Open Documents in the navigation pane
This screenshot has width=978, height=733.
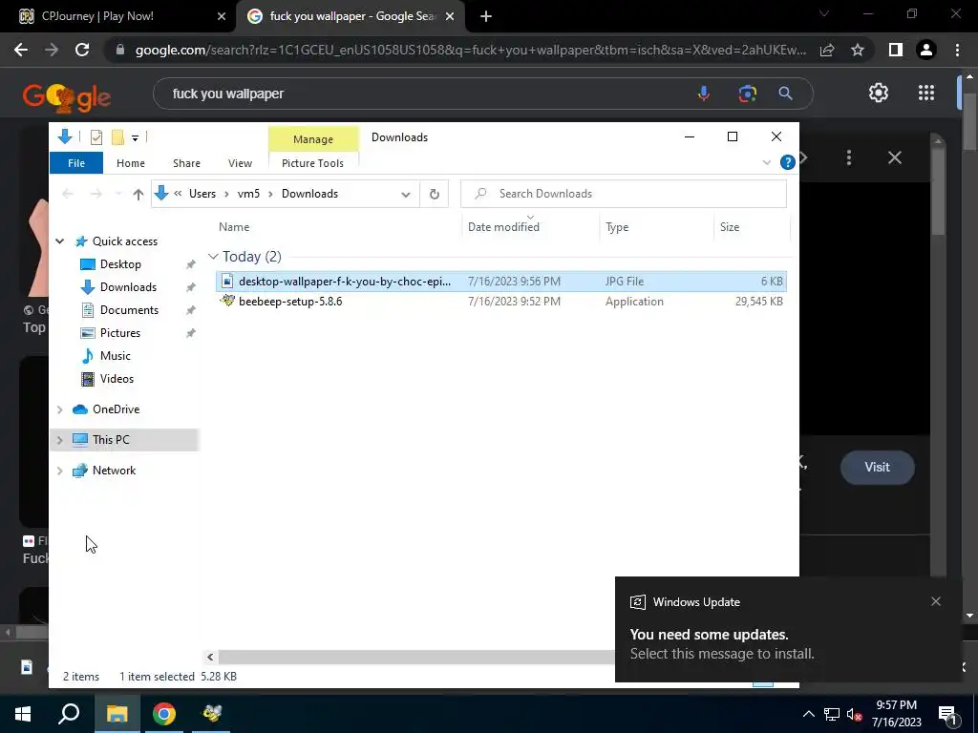(129, 310)
